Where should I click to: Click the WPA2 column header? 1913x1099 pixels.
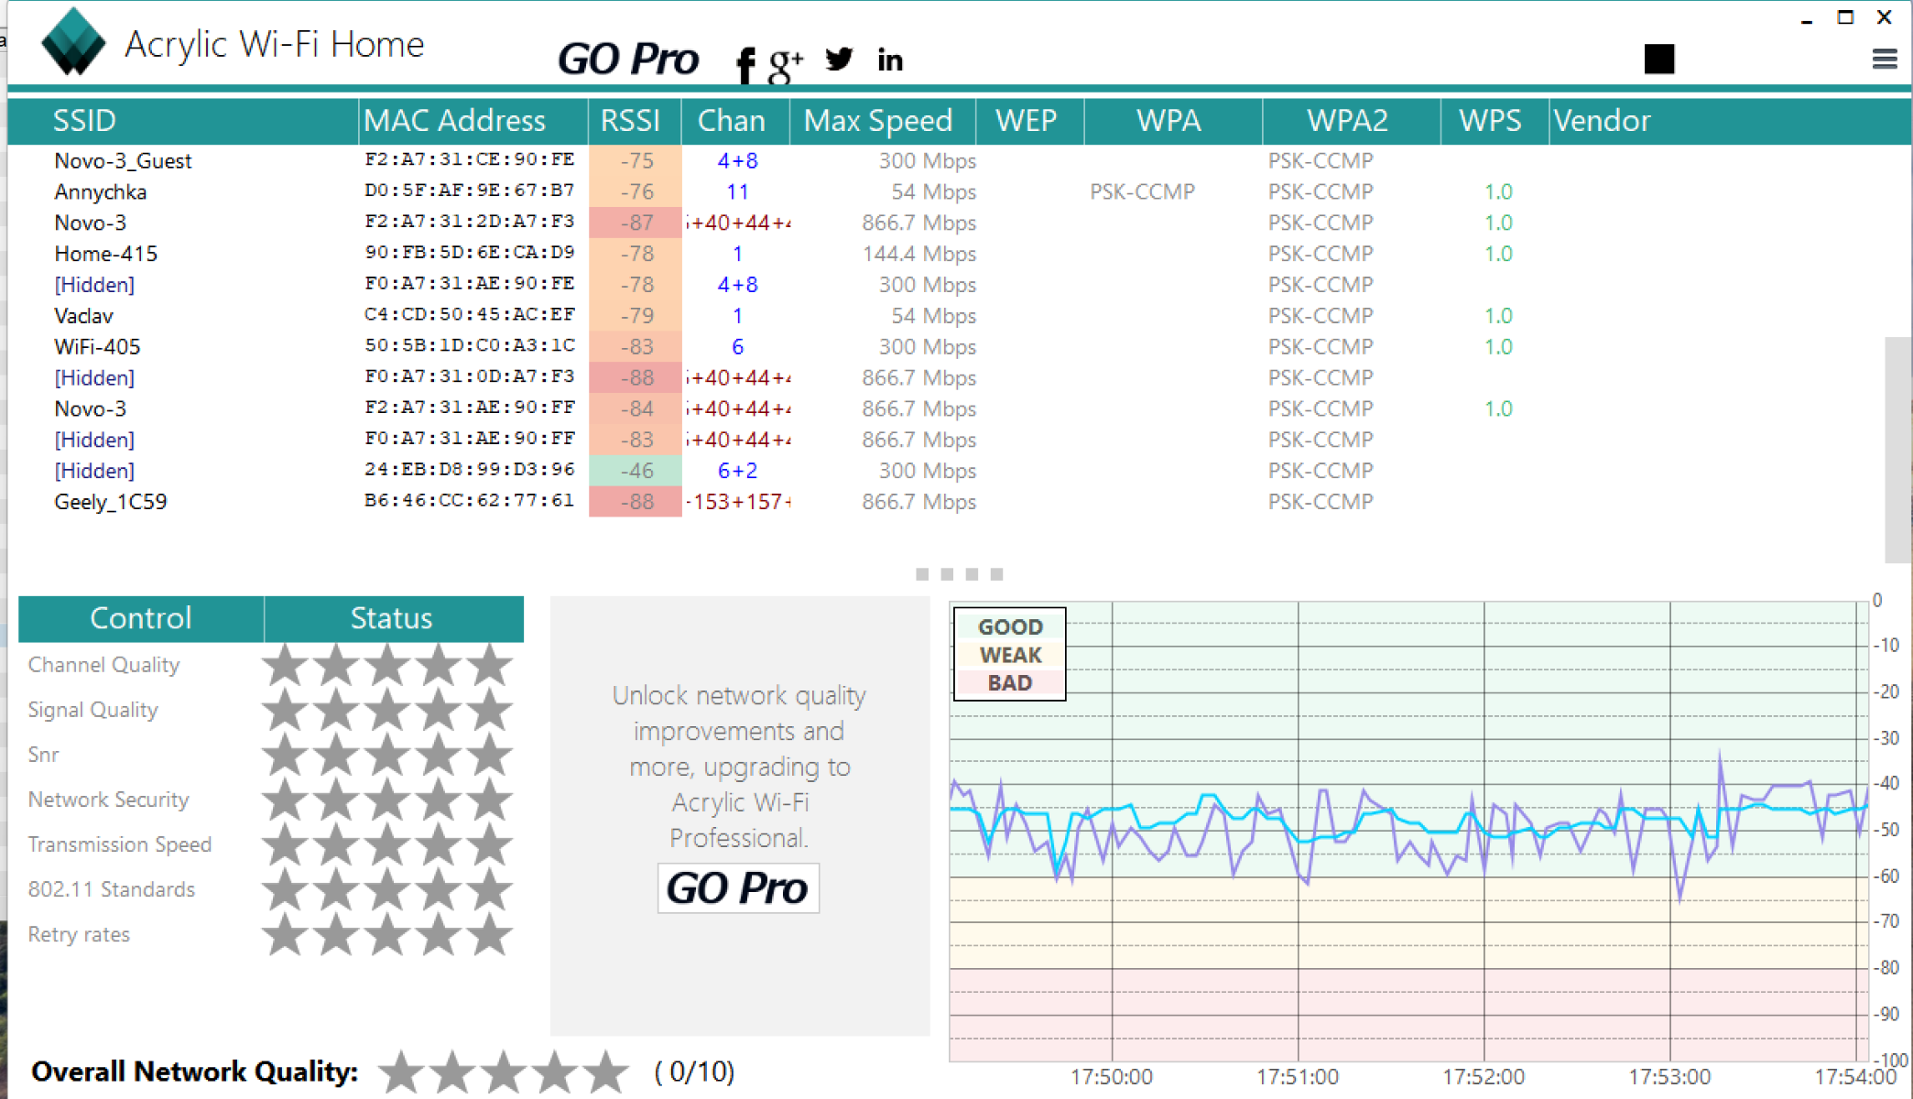click(1352, 121)
